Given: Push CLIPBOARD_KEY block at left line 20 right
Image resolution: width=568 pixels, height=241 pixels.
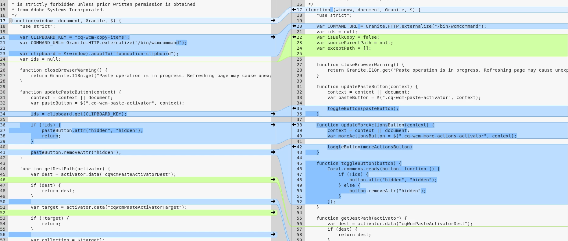Looking at the screenshot, I should tap(273, 37).
